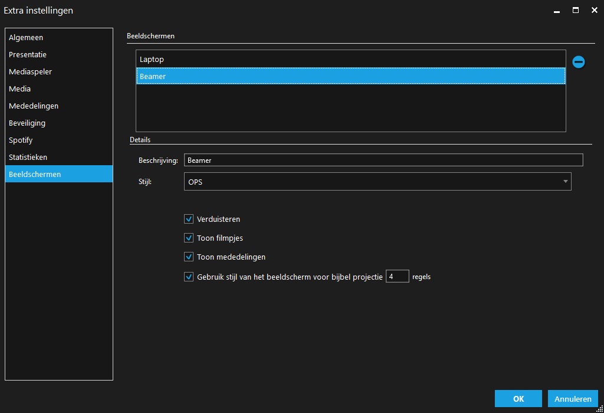The width and height of the screenshot is (604, 413).
Task: Select the Beeldschermen sidebar item
Action: (x=59, y=174)
